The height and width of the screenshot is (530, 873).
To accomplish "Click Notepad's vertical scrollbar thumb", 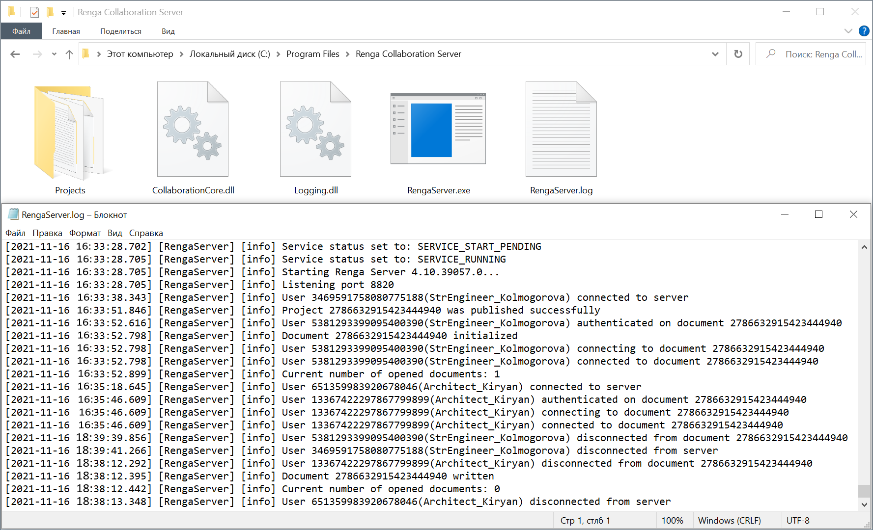I will 864,491.
